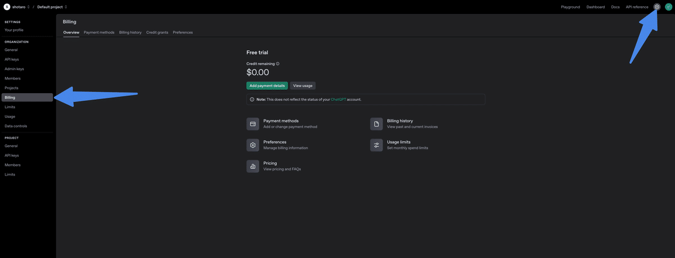Open Docs from the top navigation
Image resolution: width=675 pixels, height=258 pixels.
(615, 7)
